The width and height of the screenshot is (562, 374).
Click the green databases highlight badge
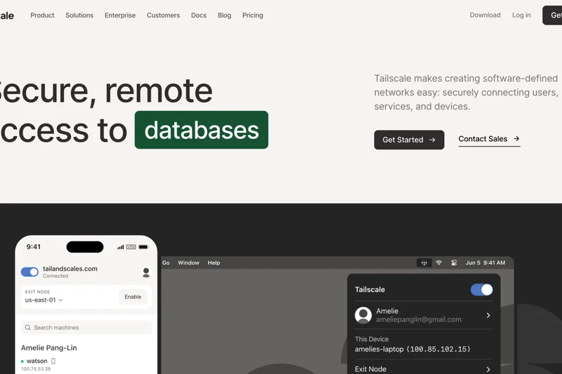[202, 130]
